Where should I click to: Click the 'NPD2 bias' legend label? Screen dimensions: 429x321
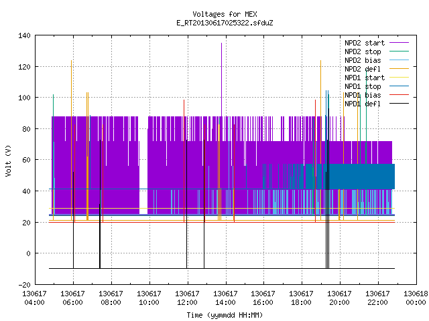363,60
